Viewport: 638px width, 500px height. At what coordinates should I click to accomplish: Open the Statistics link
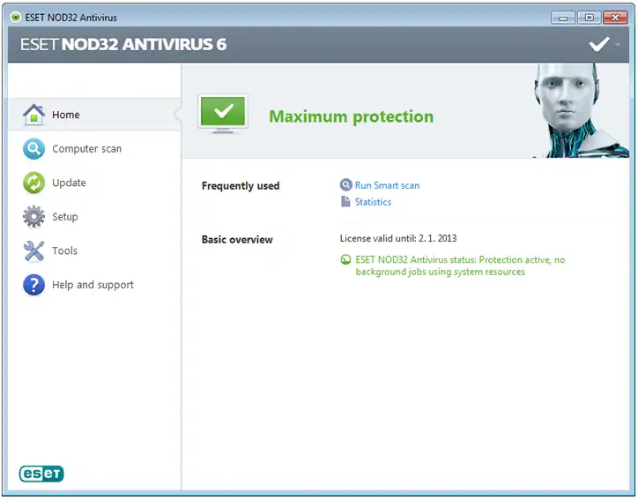click(373, 202)
